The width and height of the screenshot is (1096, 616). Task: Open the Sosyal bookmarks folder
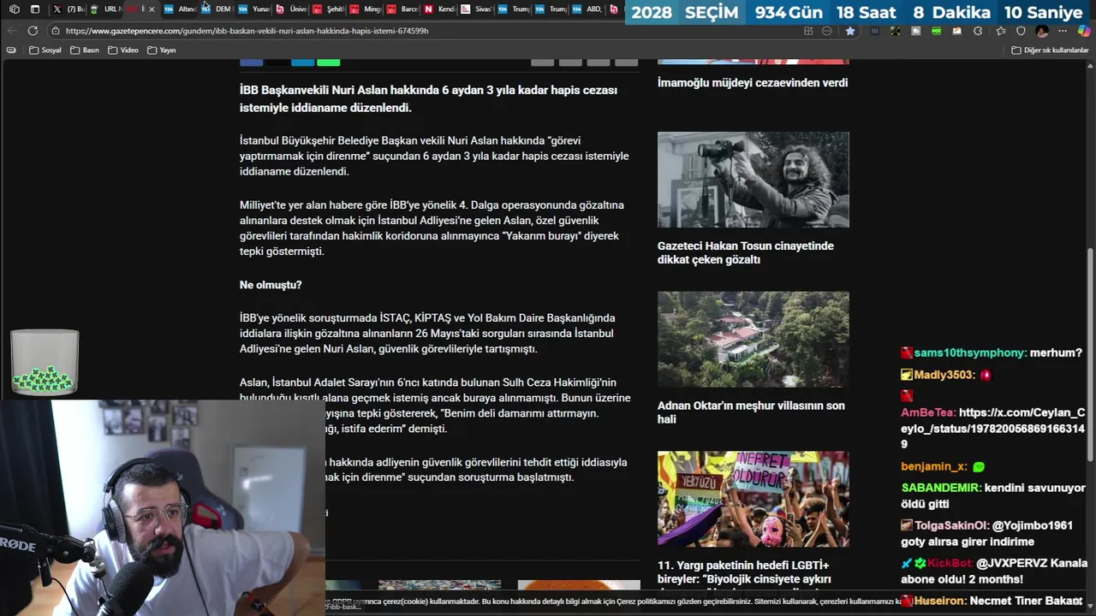click(x=45, y=50)
